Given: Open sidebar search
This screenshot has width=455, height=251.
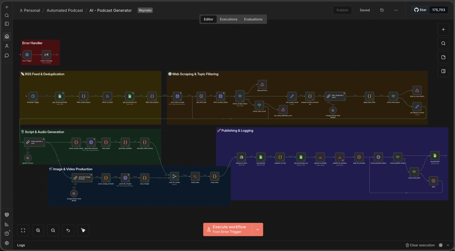Looking at the screenshot, I should (x=7, y=15).
